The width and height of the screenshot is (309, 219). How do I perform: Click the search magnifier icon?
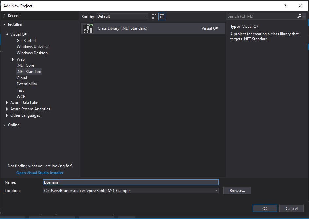299,16
